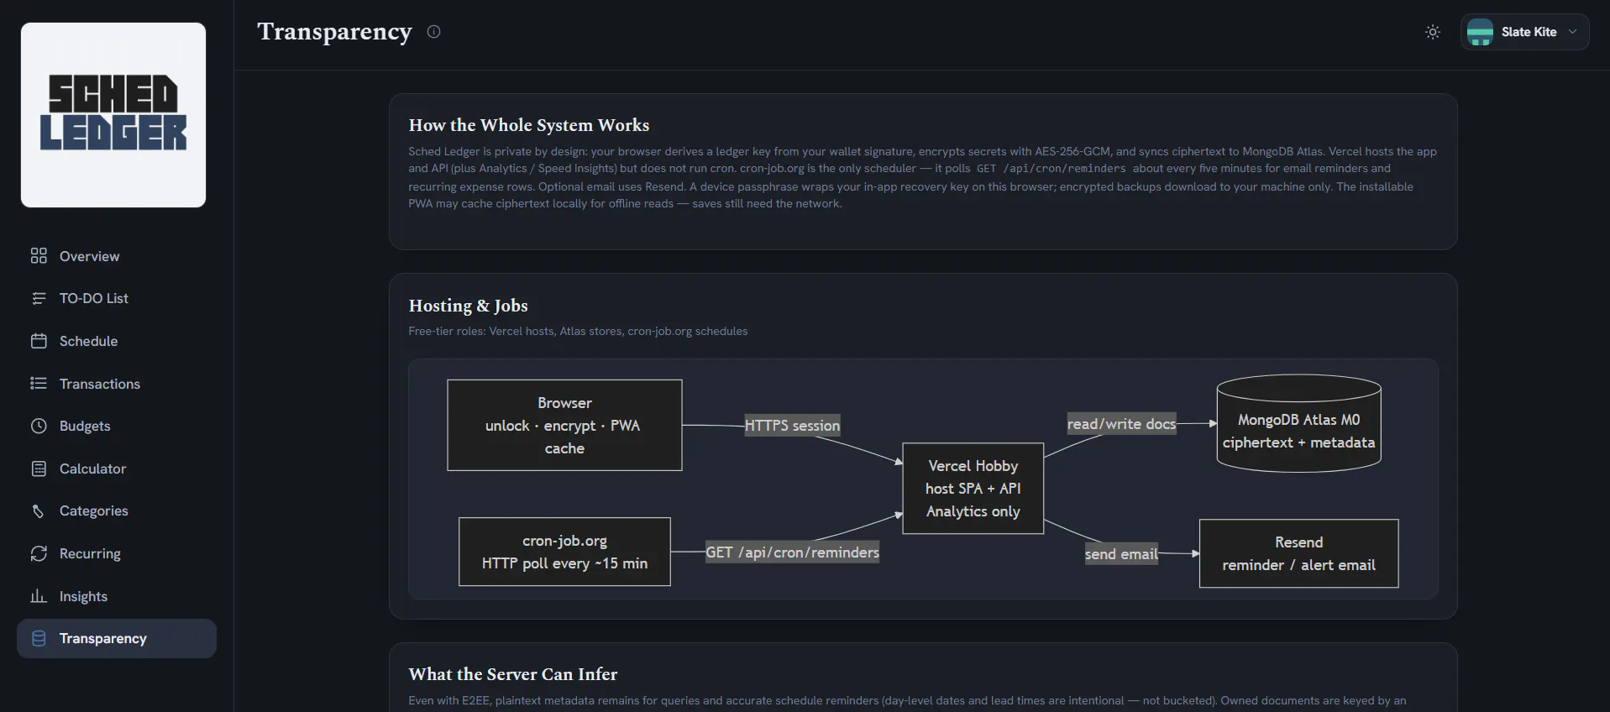The width and height of the screenshot is (1610, 712).
Task: Click the TO-DO List icon
Action: click(39, 298)
